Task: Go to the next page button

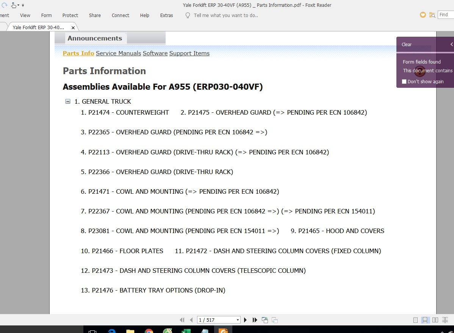Action: [245, 320]
